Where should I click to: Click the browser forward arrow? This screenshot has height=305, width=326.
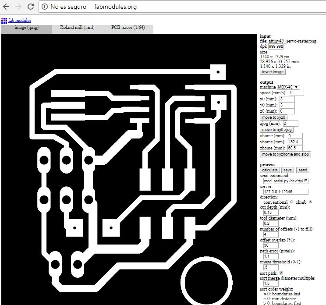pyautogui.click(x=18, y=7)
